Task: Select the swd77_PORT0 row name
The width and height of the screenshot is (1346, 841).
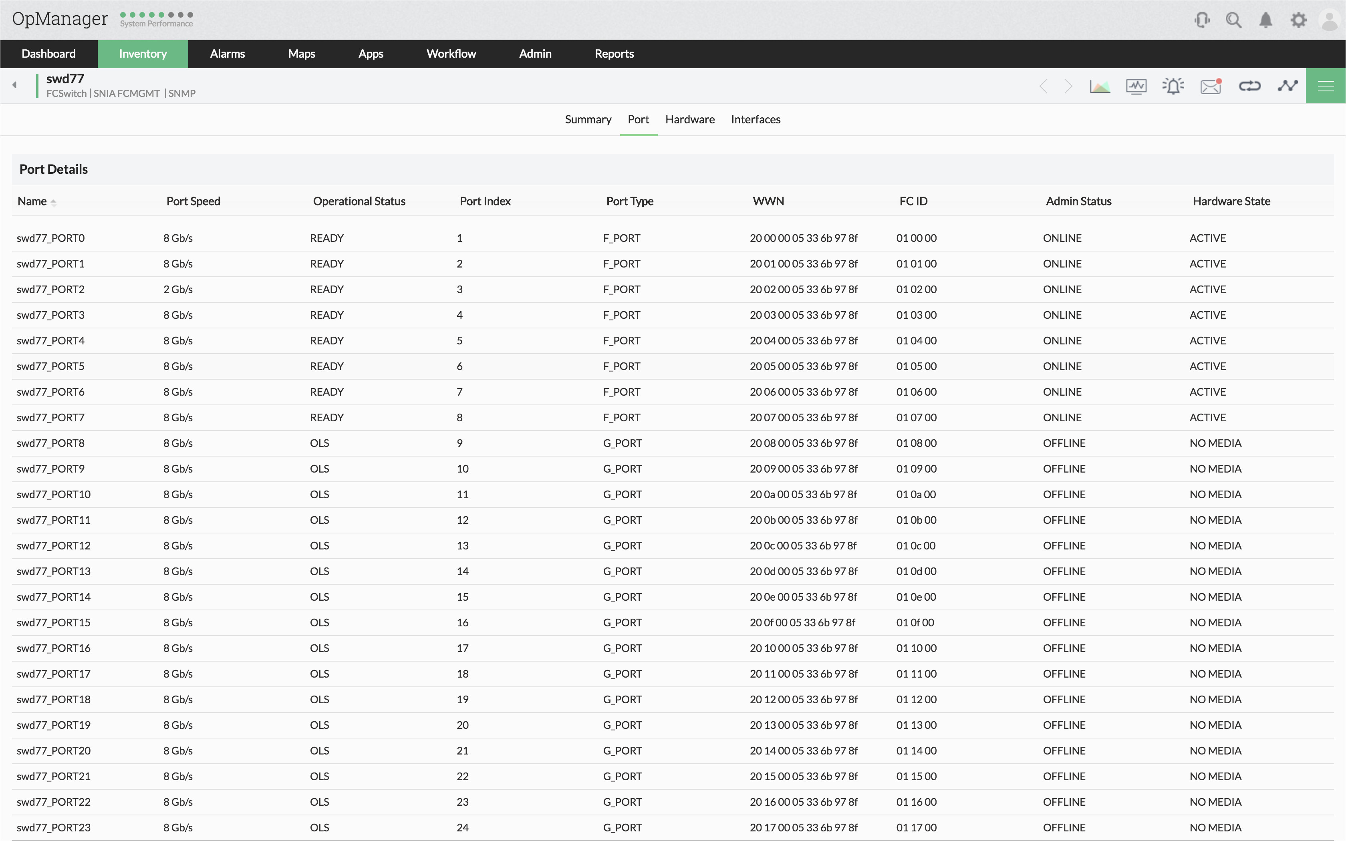Action: pyautogui.click(x=50, y=238)
